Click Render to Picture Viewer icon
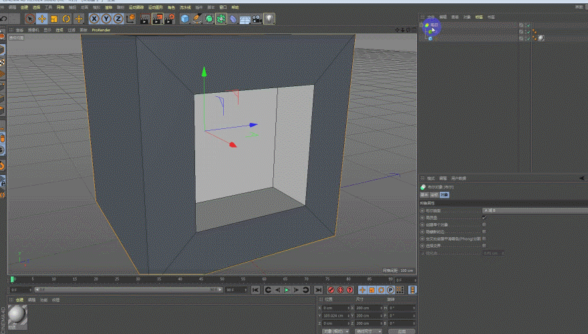Viewport: 588px width, 334px height. click(158, 19)
